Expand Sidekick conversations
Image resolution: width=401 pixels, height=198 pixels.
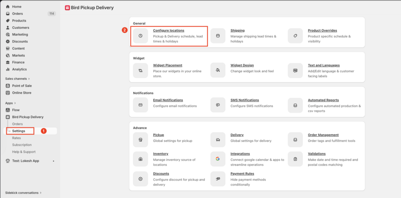(23, 193)
